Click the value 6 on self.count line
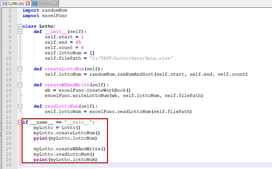This screenshot has height=169, width=272. coord(83,48)
